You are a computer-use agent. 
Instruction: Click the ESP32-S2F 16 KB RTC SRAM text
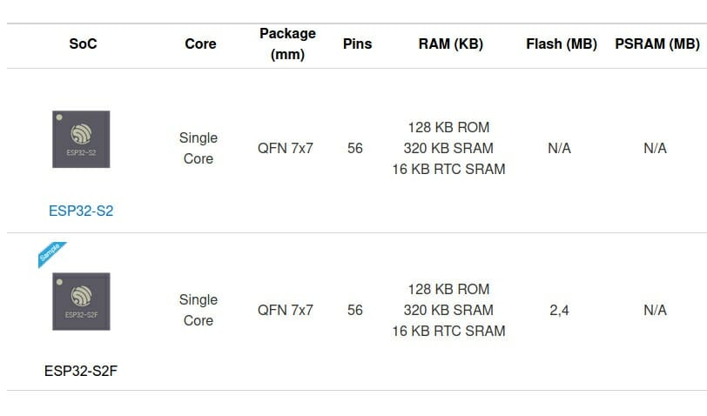(448, 332)
